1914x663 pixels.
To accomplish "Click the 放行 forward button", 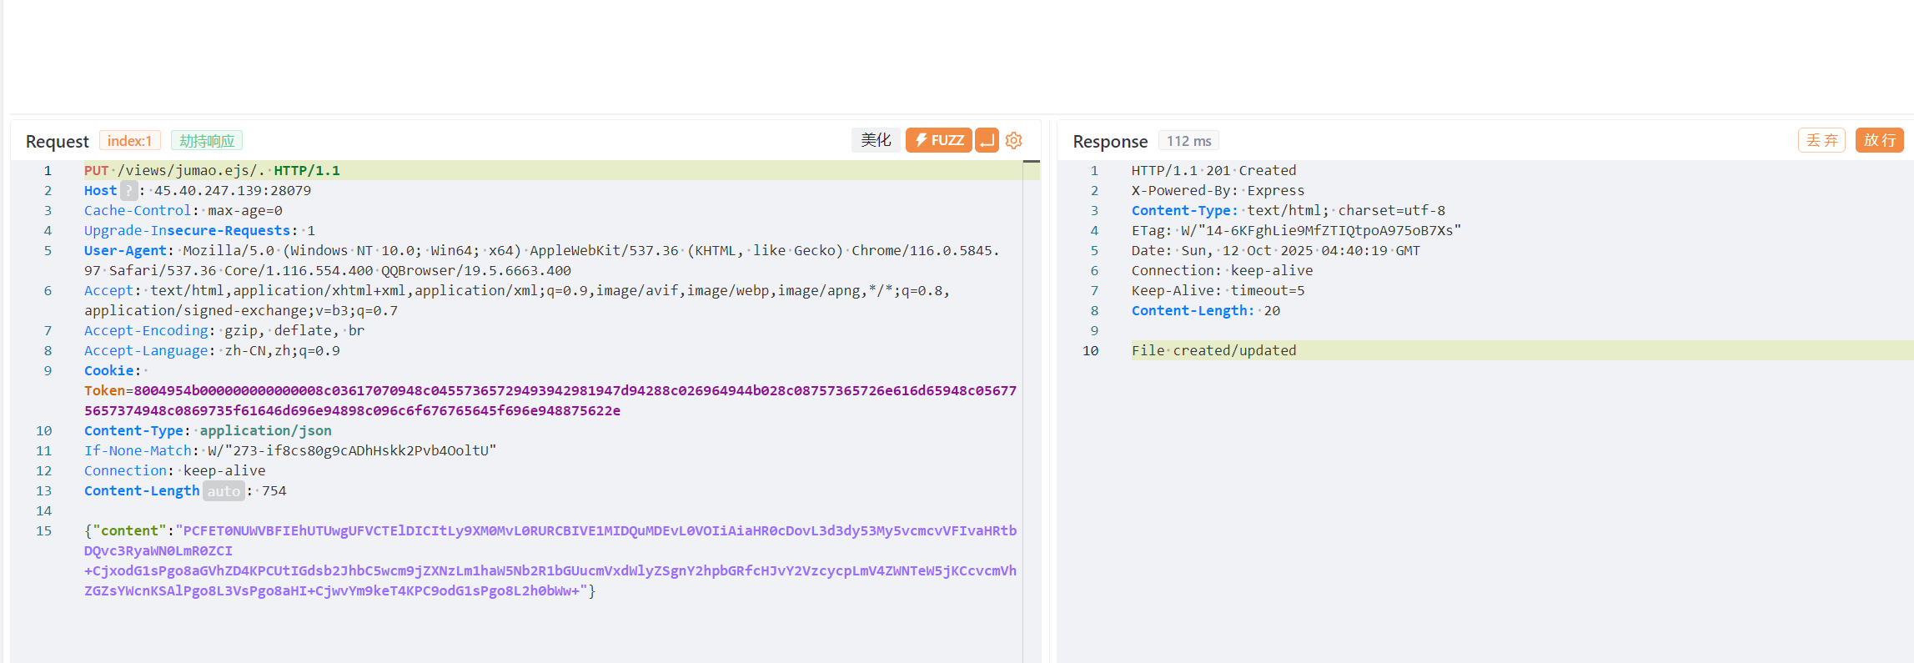I will (1880, 140).
